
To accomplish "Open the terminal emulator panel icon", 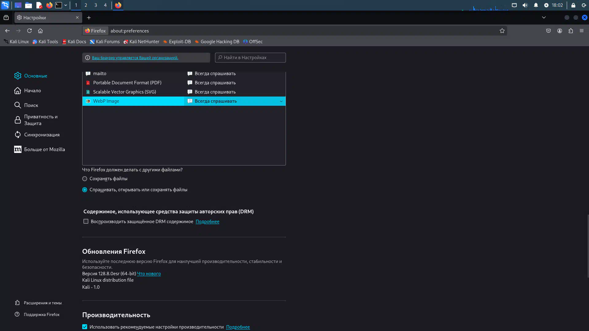I will (59, 5).
